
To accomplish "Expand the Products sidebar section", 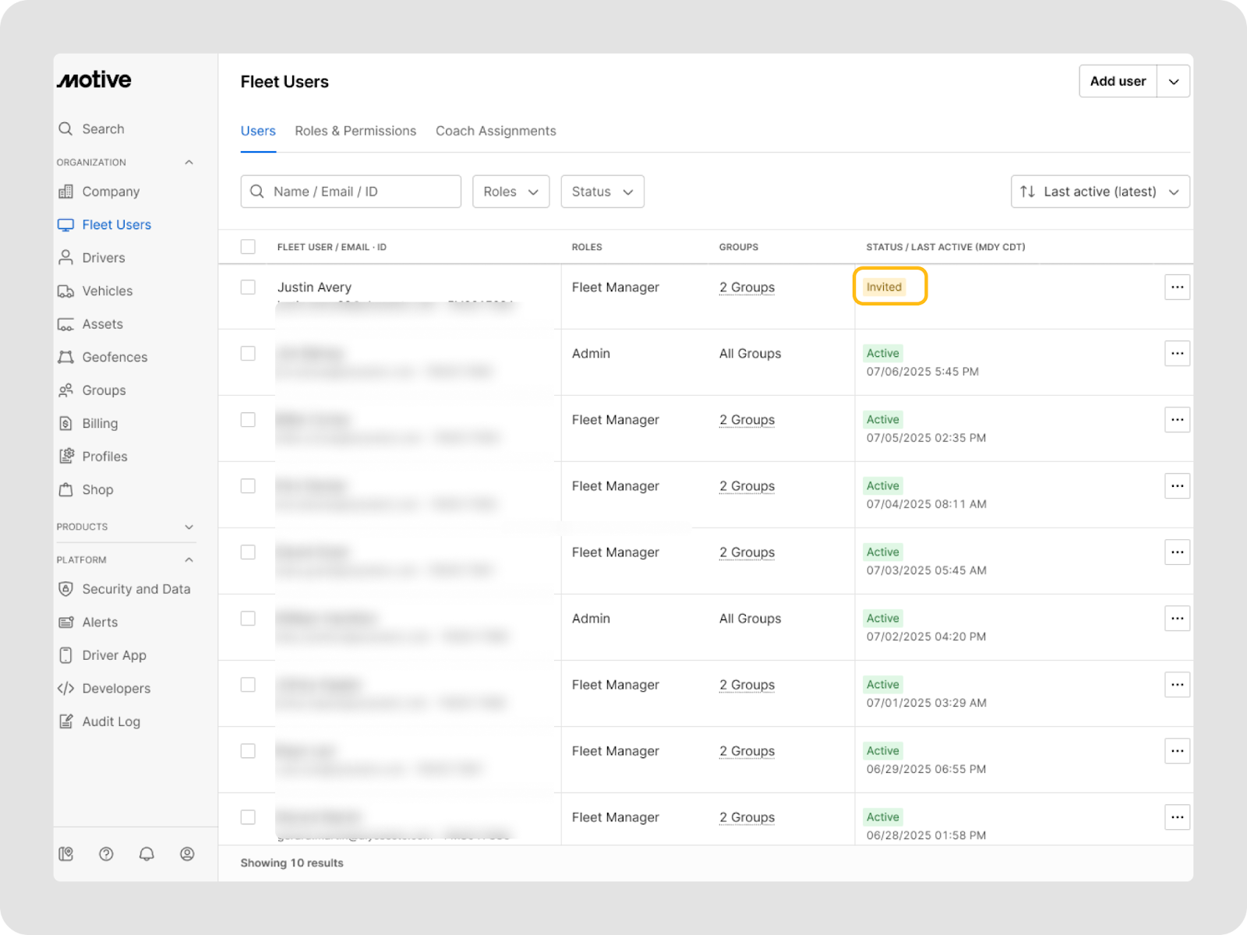I will (189, 527).
